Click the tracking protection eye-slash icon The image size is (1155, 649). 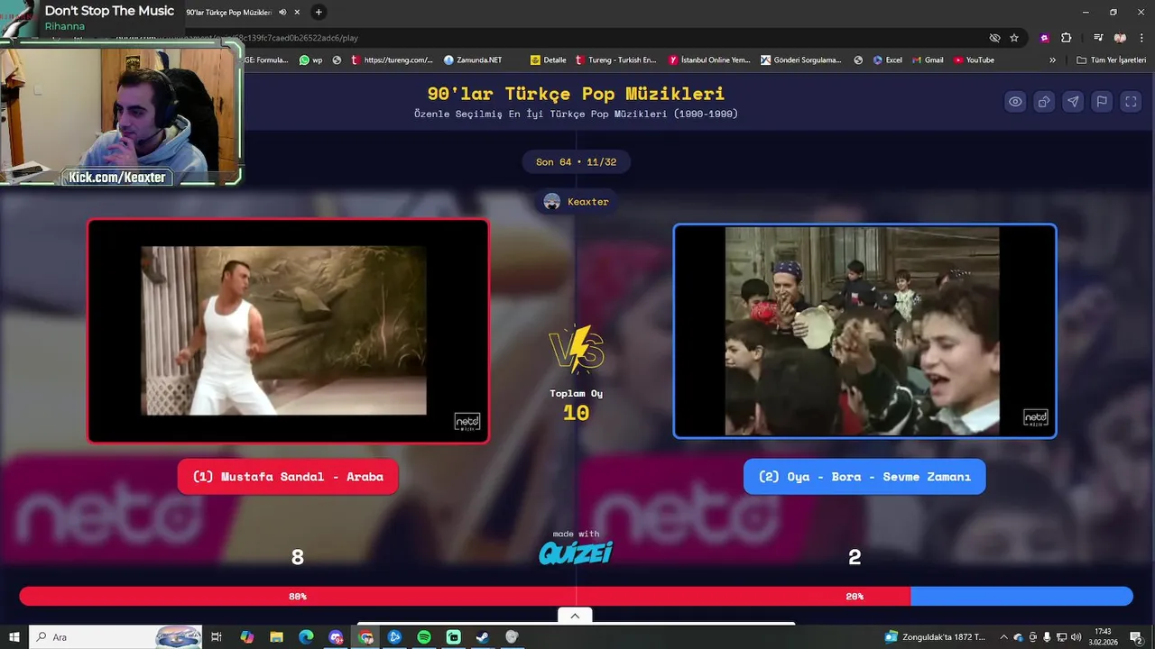coord(994,38)
